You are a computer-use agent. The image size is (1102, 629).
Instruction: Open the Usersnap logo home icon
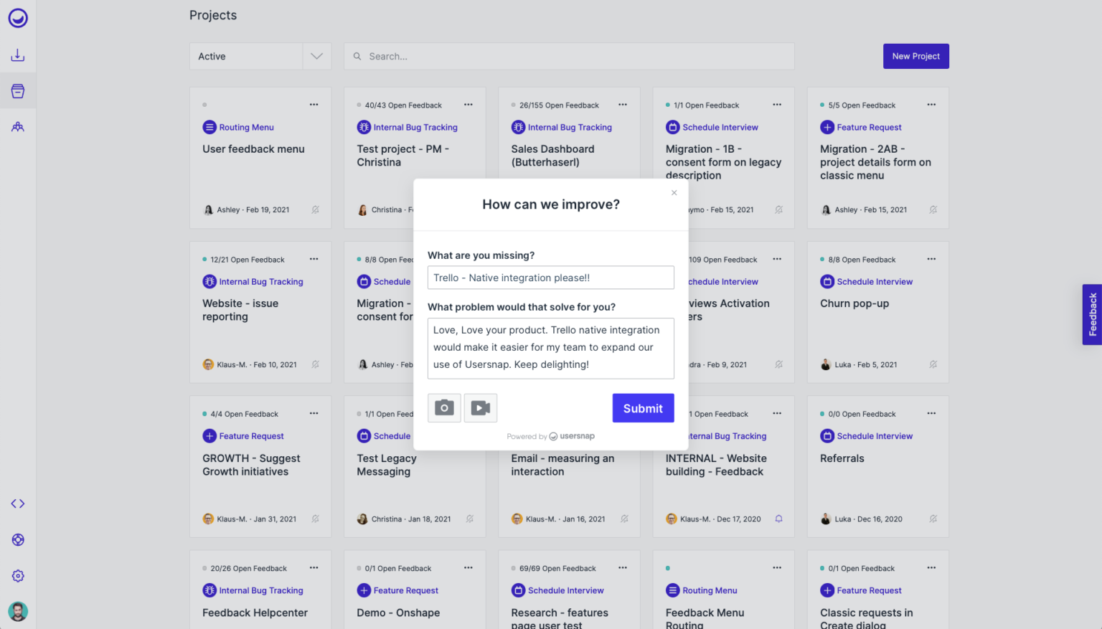(x=18, y=18)
